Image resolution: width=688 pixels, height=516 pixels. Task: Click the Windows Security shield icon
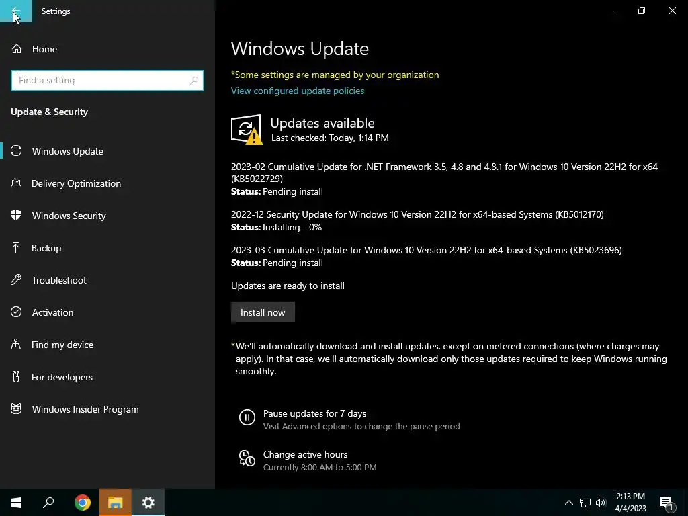[16, 216]
